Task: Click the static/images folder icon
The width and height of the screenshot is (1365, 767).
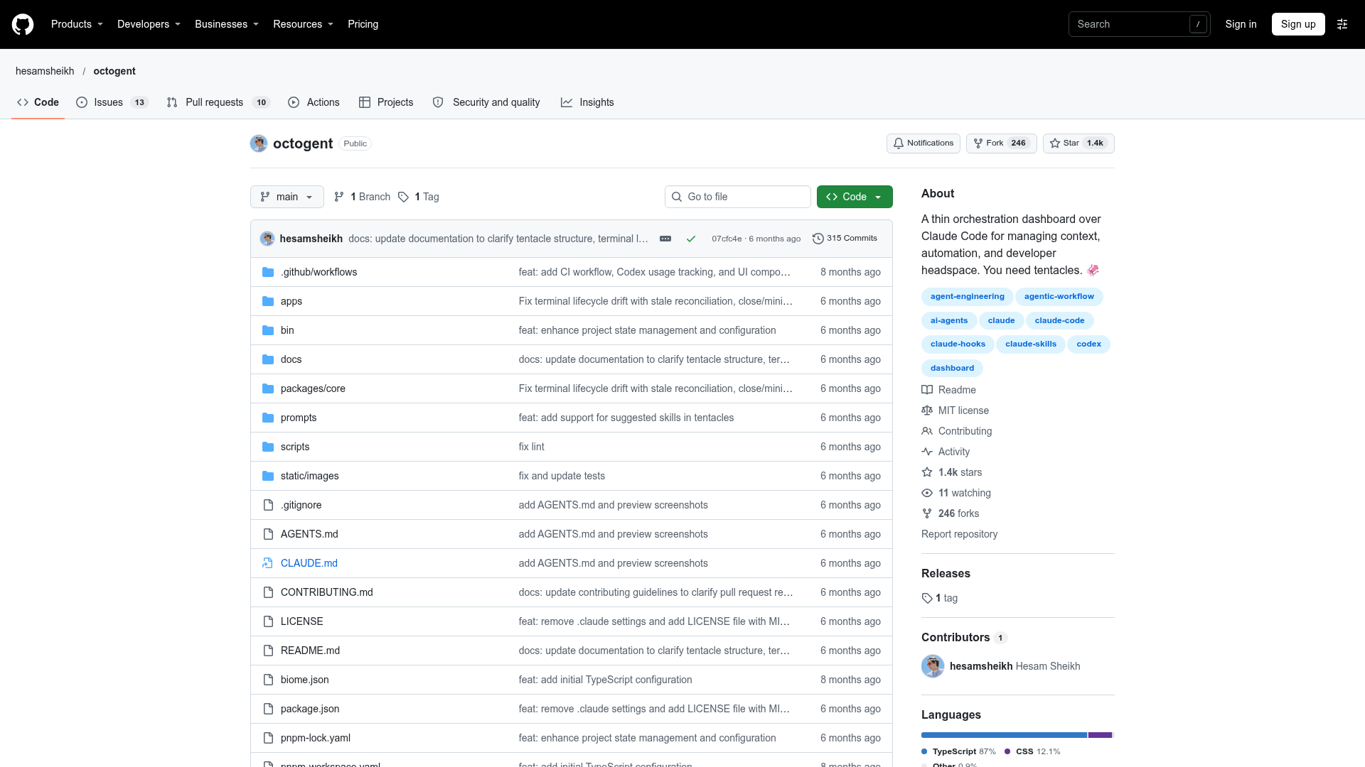Action: click(268, 476)
